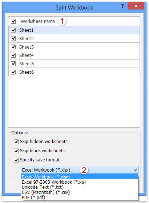Screen dimensions: 149x203
Task: Collapse the save format dropdown arrow
Action: (135, 170)
